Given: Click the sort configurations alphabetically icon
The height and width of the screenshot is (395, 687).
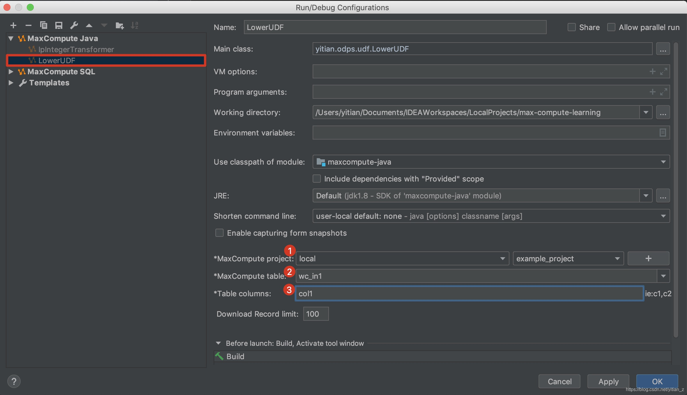Looking at the screenshot, I should tap(134, 26).
